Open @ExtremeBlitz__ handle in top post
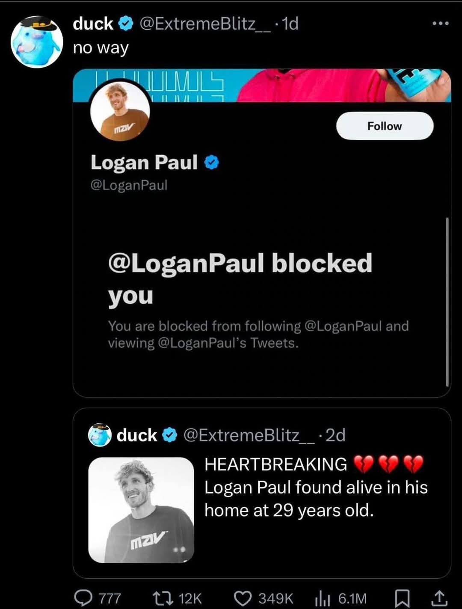The image size is (462, 609). (205, 24)
